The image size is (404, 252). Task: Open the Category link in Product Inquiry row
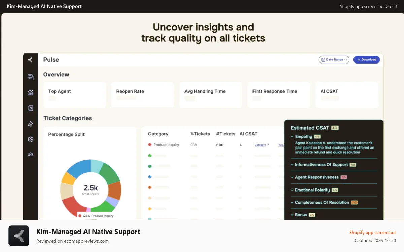[x=262, y=145]
